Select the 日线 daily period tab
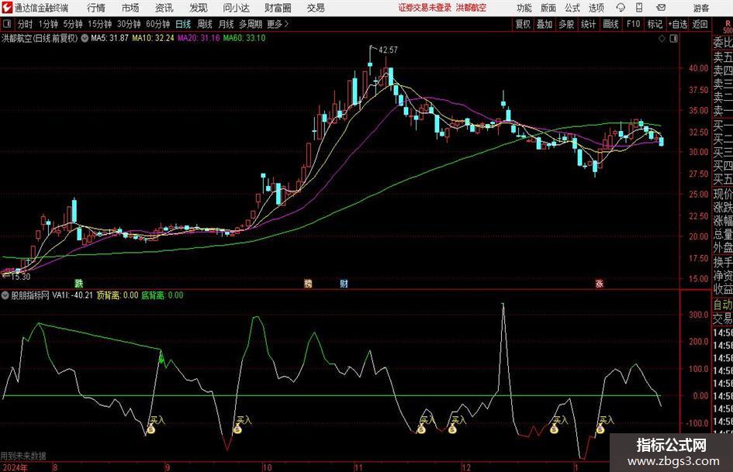This screenshot has height=472, width=733. [x=183, y=24]
